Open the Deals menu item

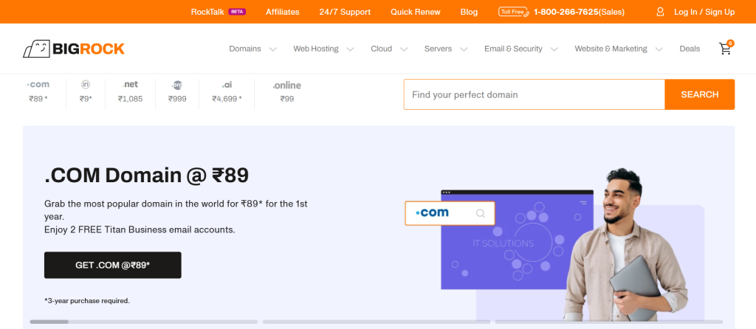(x=690, y=49)
